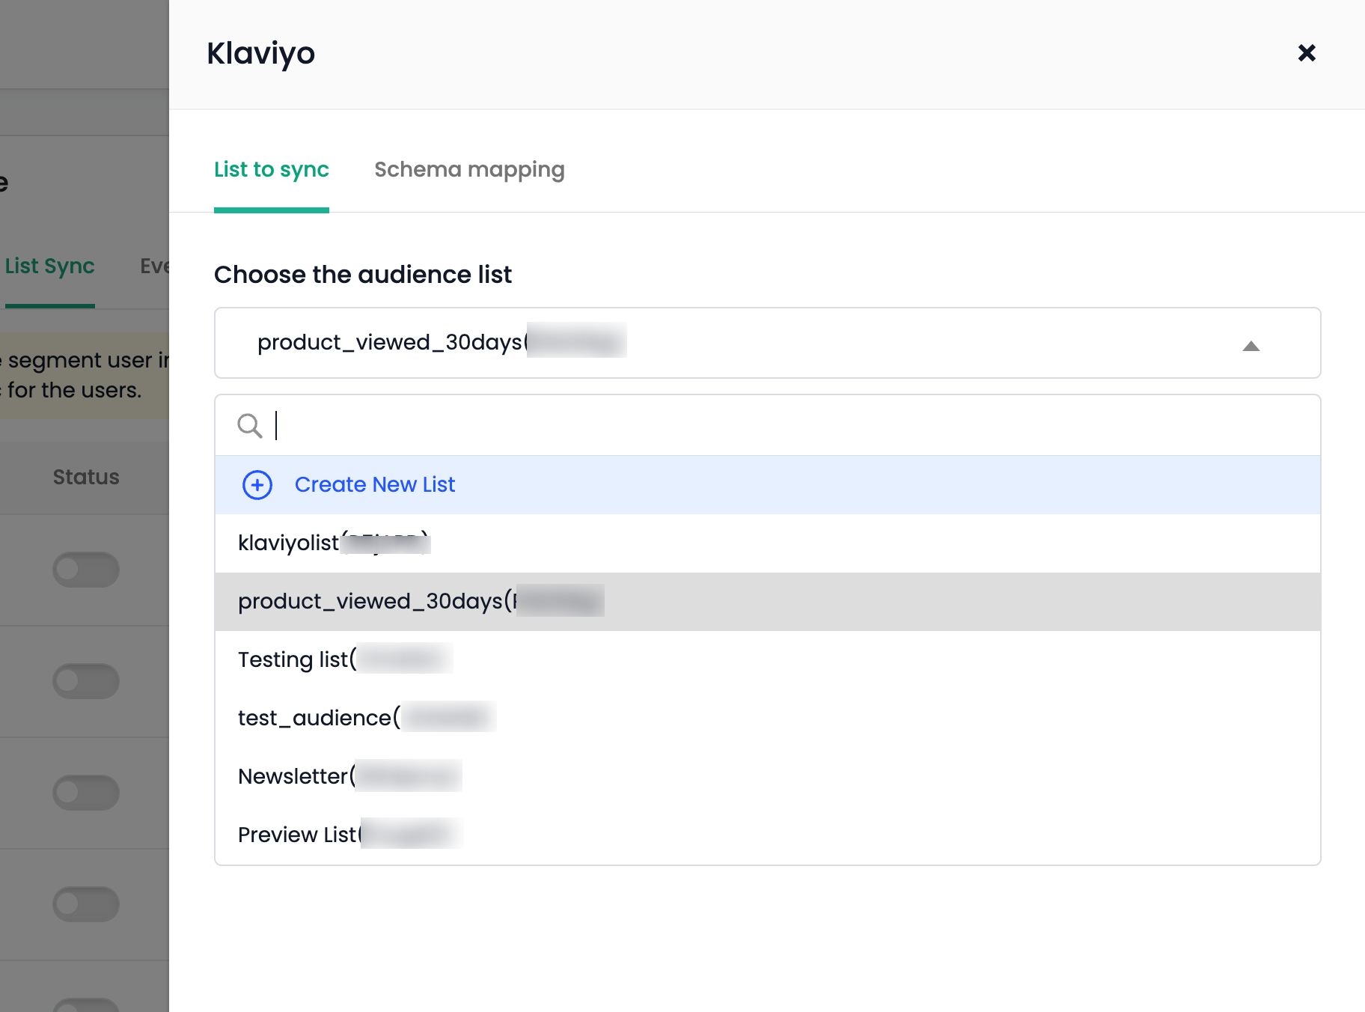Viewport: 1365px width, 1012px height.
Task: Open the List Sync tab on the left
Action: point(49,266)
